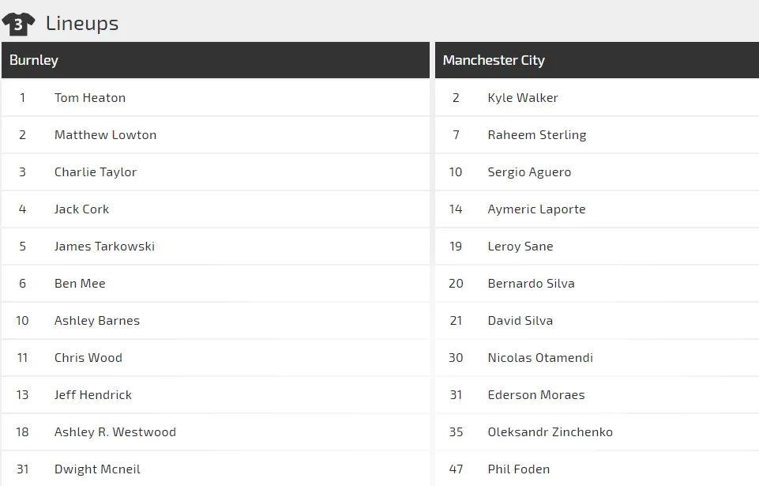This screenshot has height=486, width=759.
Task: Open Kyle Walker's player link
Action: (523, 98)
